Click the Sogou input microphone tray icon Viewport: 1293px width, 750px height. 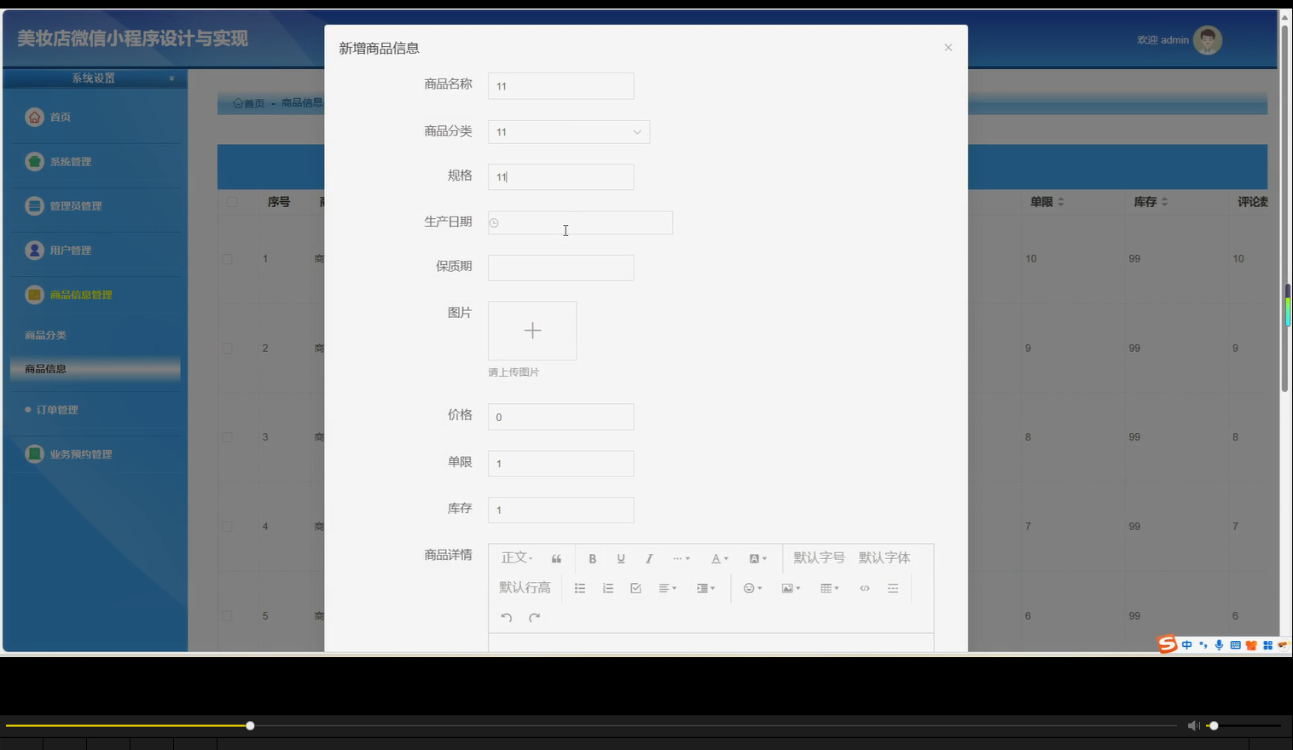pyautogui.click(x=1218, y=644)
